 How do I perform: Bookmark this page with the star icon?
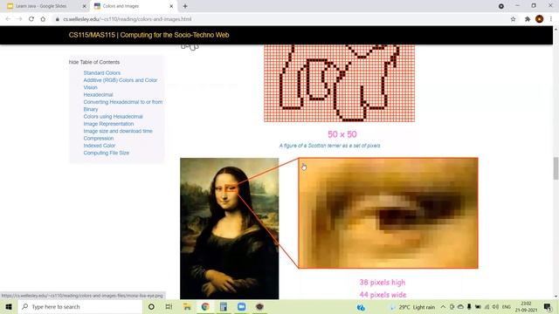coord(513,19)
